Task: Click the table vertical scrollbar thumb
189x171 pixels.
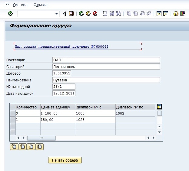Action: click(x=160, y=113)
